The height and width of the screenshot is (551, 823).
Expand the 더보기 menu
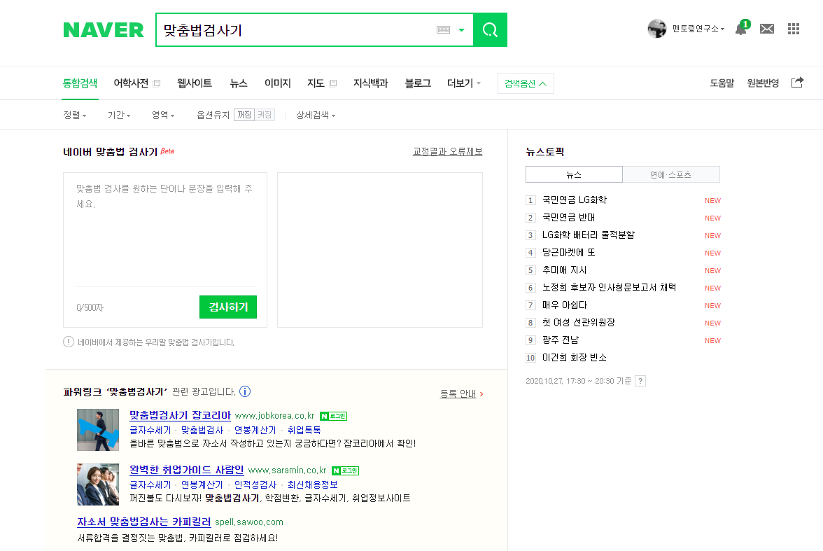463,83
